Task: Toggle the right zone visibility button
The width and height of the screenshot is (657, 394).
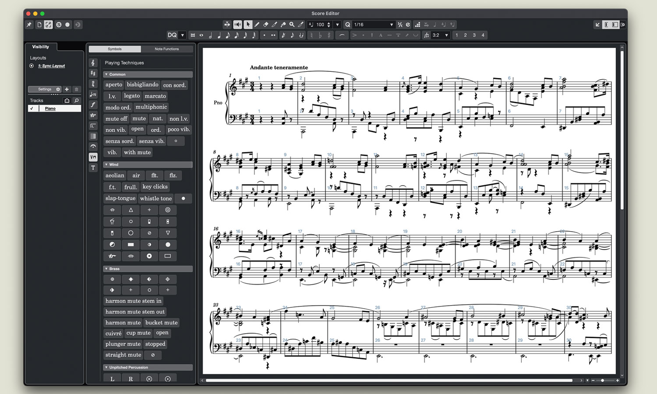Action: (615, 25)
